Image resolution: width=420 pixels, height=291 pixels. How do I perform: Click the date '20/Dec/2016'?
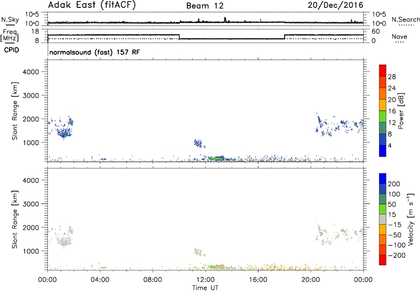pyautogui.click(x=335, y=5)
